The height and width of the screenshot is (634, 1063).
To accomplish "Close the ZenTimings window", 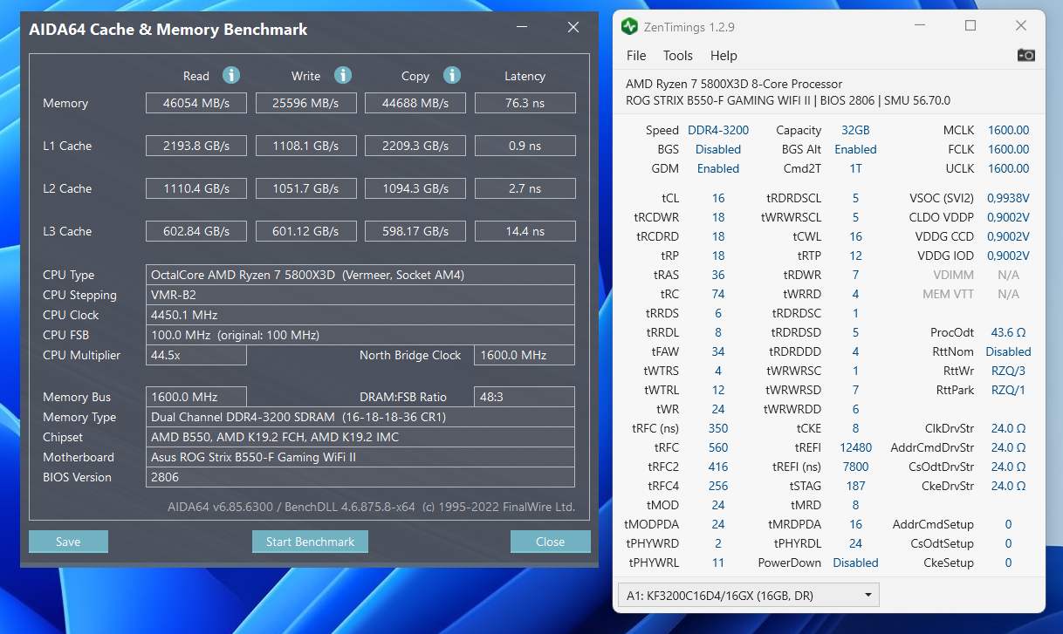I will (x=1021, y=26).
